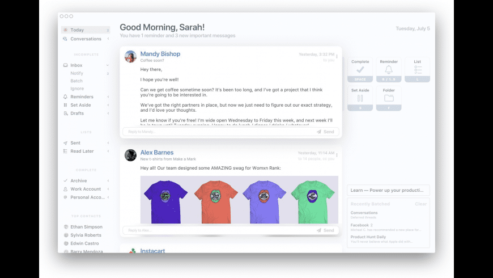Send the reply to Alex
The image size is (493, 278).
(x=325, y=230)
